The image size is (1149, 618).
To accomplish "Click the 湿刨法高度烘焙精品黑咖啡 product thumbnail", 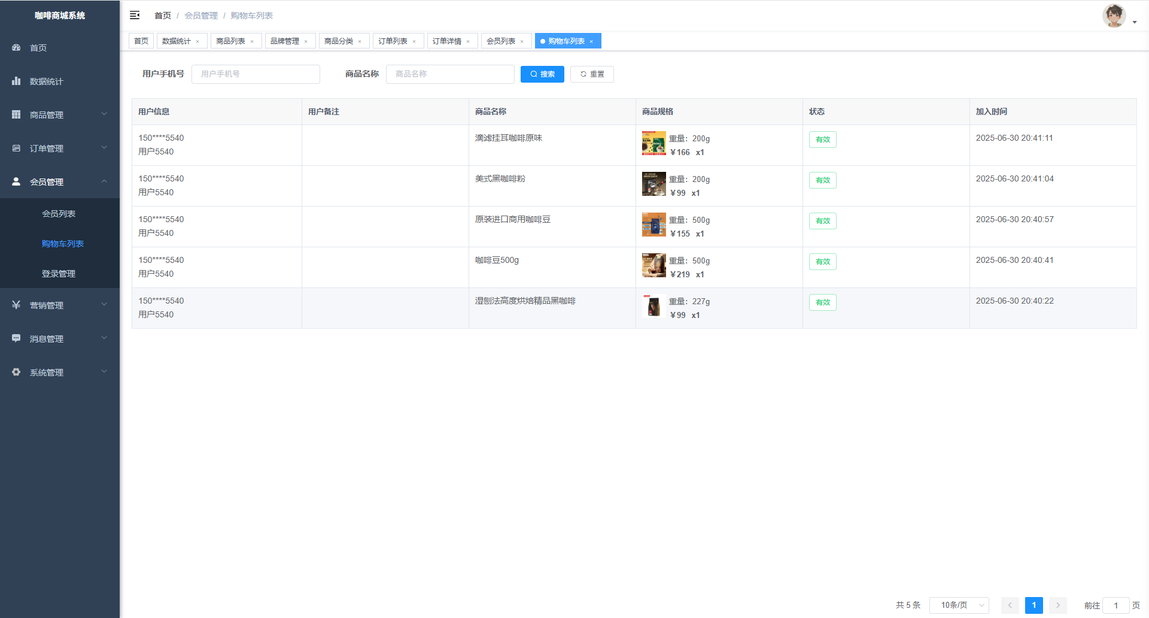I will pyautogui.click(x=653, y=306).
